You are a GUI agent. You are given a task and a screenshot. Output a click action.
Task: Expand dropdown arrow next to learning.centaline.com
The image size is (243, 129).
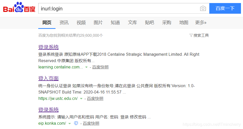86,67
